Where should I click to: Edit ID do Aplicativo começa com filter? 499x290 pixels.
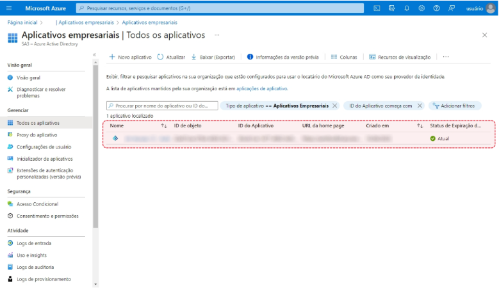point(380,106)
